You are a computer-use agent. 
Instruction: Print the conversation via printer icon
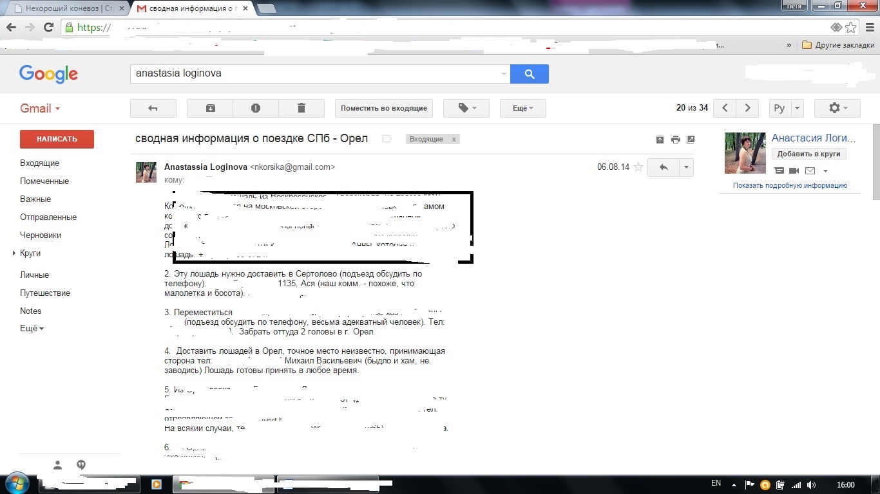pos(675,140)
